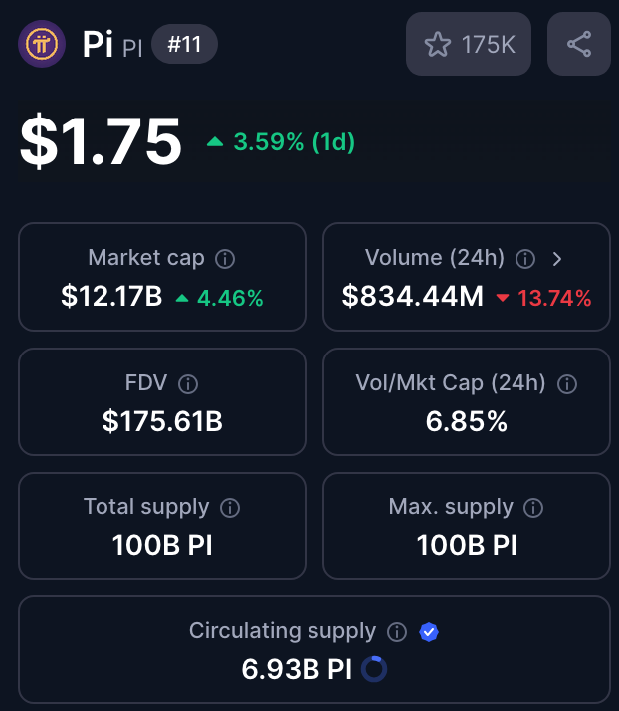Click FDV info icon
This screenshot has height=711, width=619.
(188, 383)
